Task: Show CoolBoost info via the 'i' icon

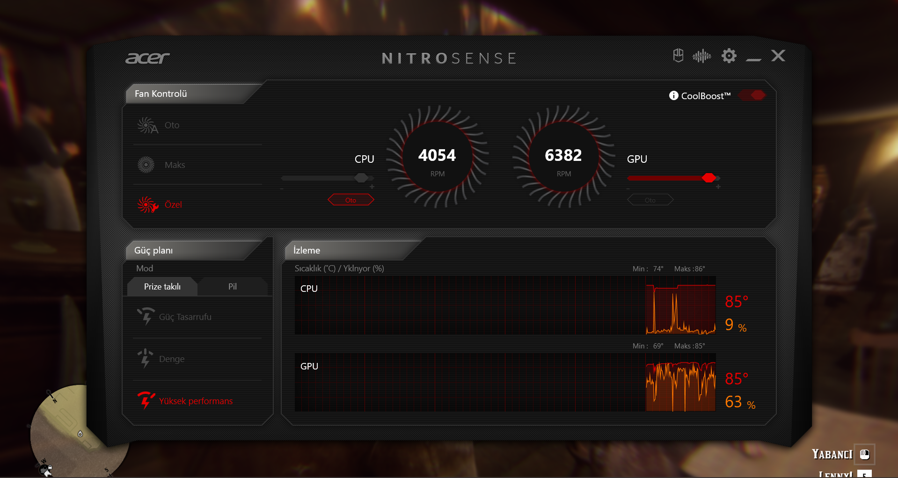Action: click(673, 95)
